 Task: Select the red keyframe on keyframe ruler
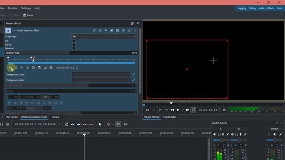pyautogui.click(x=34, y=58)
